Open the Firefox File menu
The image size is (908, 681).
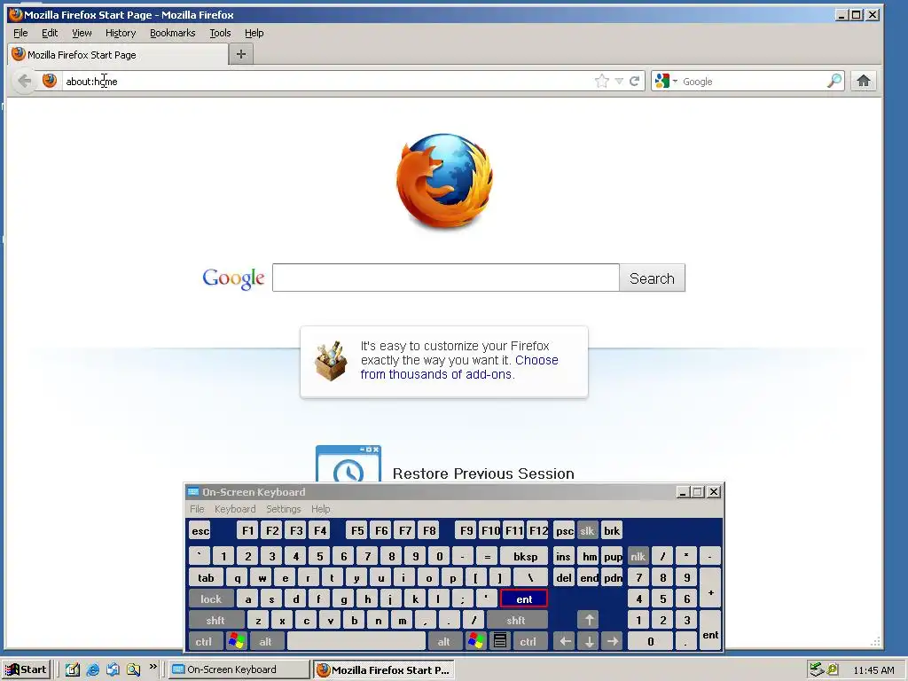click(20, 33)
